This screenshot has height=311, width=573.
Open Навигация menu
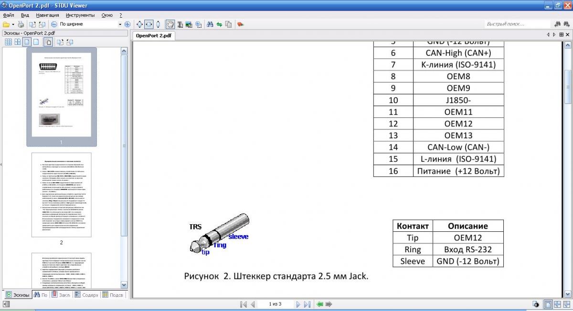point(47,15)
